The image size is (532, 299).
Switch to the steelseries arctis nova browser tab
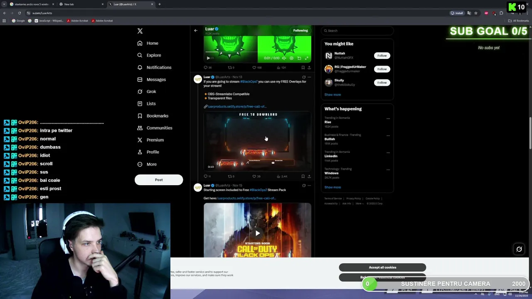pos(32,4)
